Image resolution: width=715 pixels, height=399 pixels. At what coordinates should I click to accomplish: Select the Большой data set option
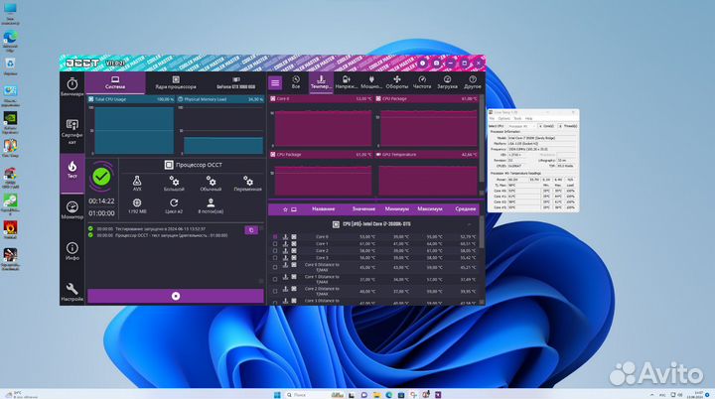[174, 184]
